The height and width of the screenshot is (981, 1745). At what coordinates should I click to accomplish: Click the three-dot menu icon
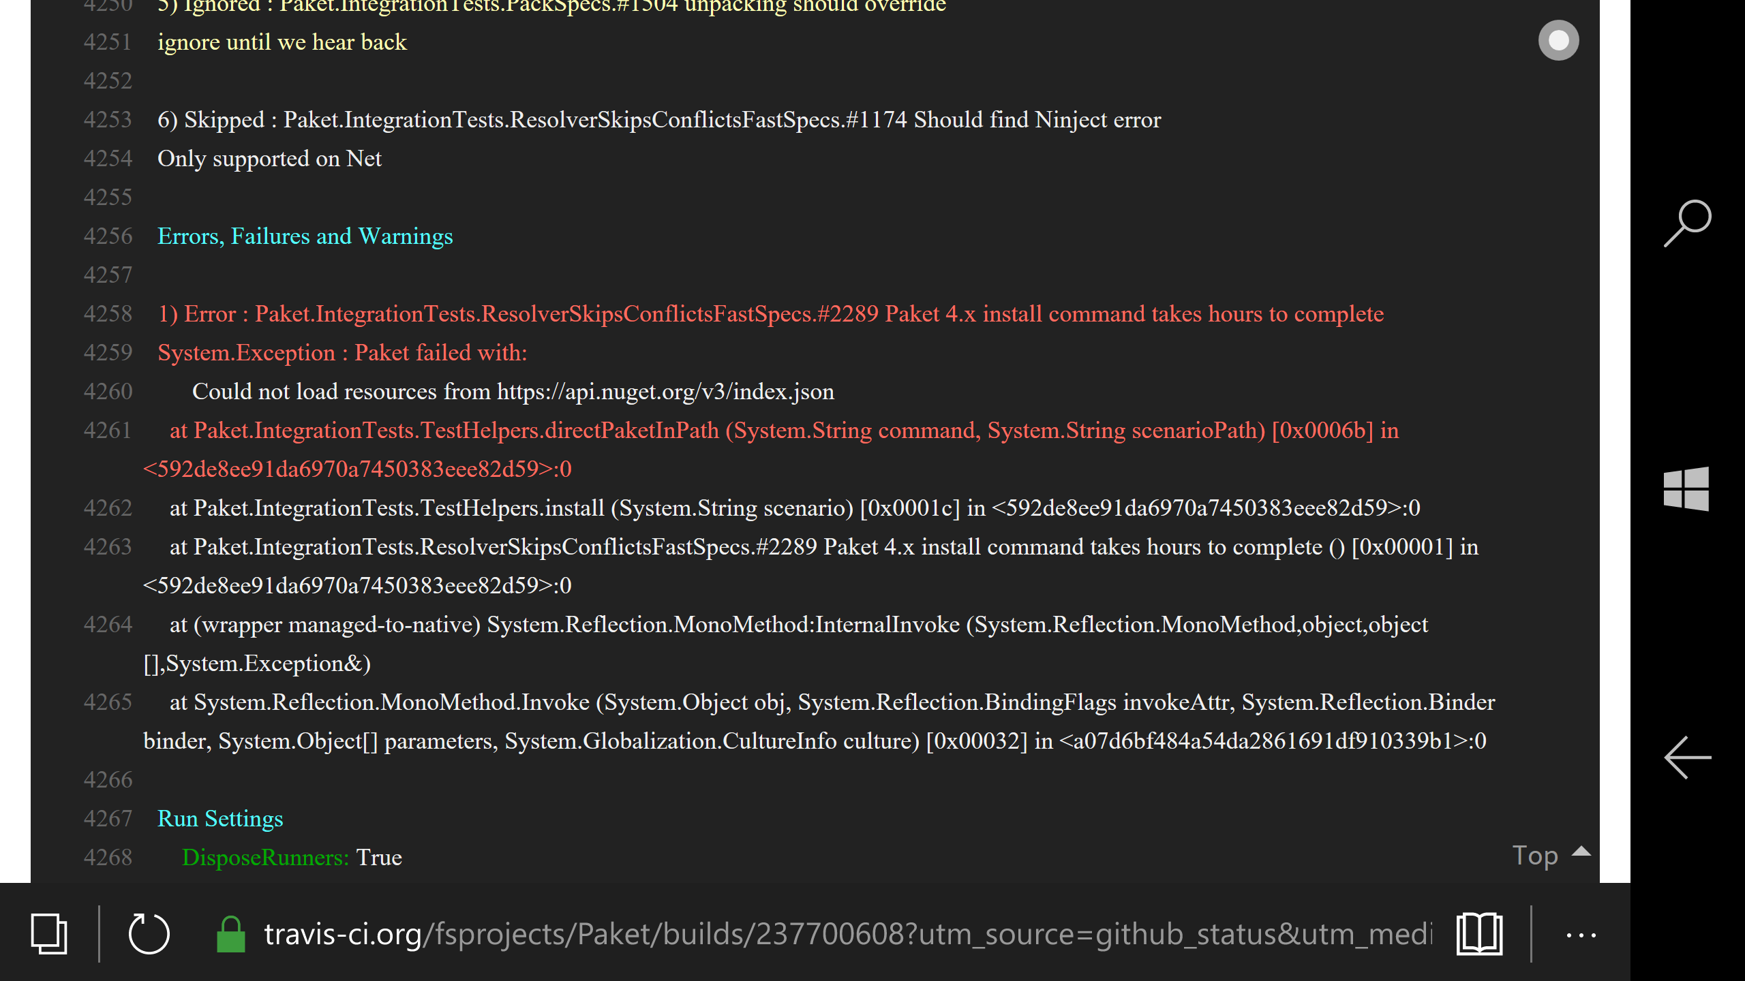click(x=1579, y=934)
